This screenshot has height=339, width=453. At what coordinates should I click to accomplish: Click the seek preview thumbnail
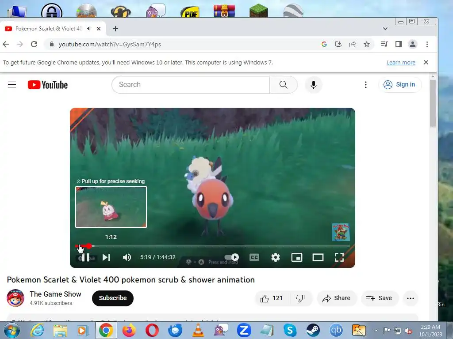pos(111,207)
